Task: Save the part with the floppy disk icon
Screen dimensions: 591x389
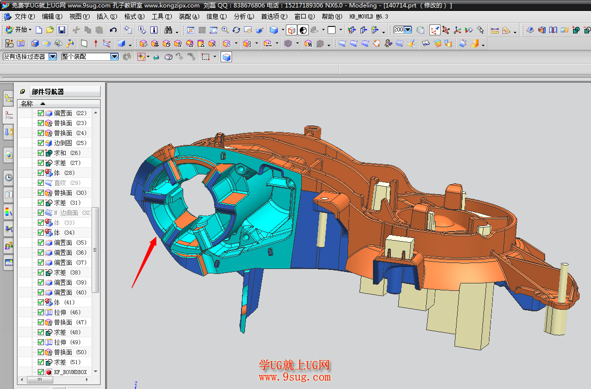Action: (x=62, y=30)
